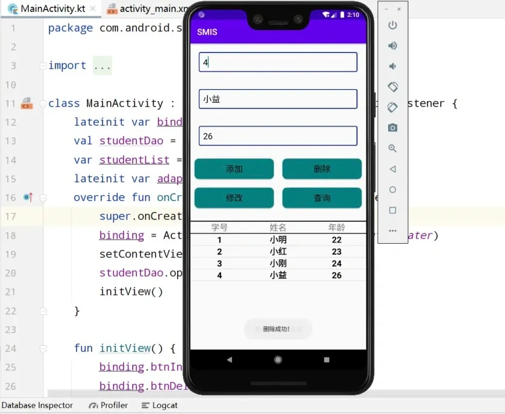This screenshot has width=505, height=414.
Task: Open the Logcat tool window
Action: coord(159,405)
